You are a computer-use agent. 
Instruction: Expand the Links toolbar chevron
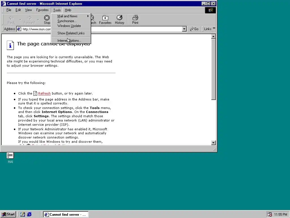(214, 28)
